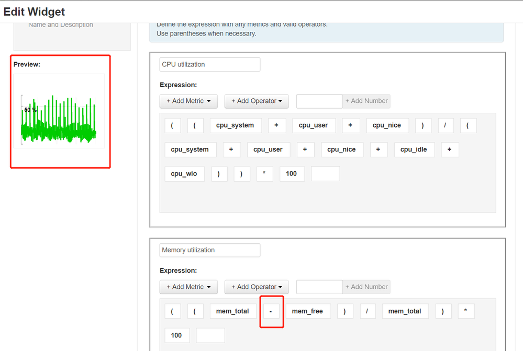Viewport: 523px width, 351px height.
Task: Select mem_total token before the minus operator
Action: point(233,311)
